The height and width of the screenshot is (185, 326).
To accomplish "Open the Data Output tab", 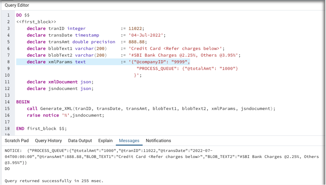I will 80,141.
